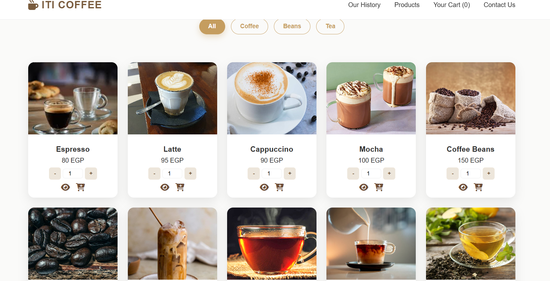Image resolution: width=550 pixels, height=281 pixels.
Task: Add Mocha to the cart
Action: pos(379,187)
